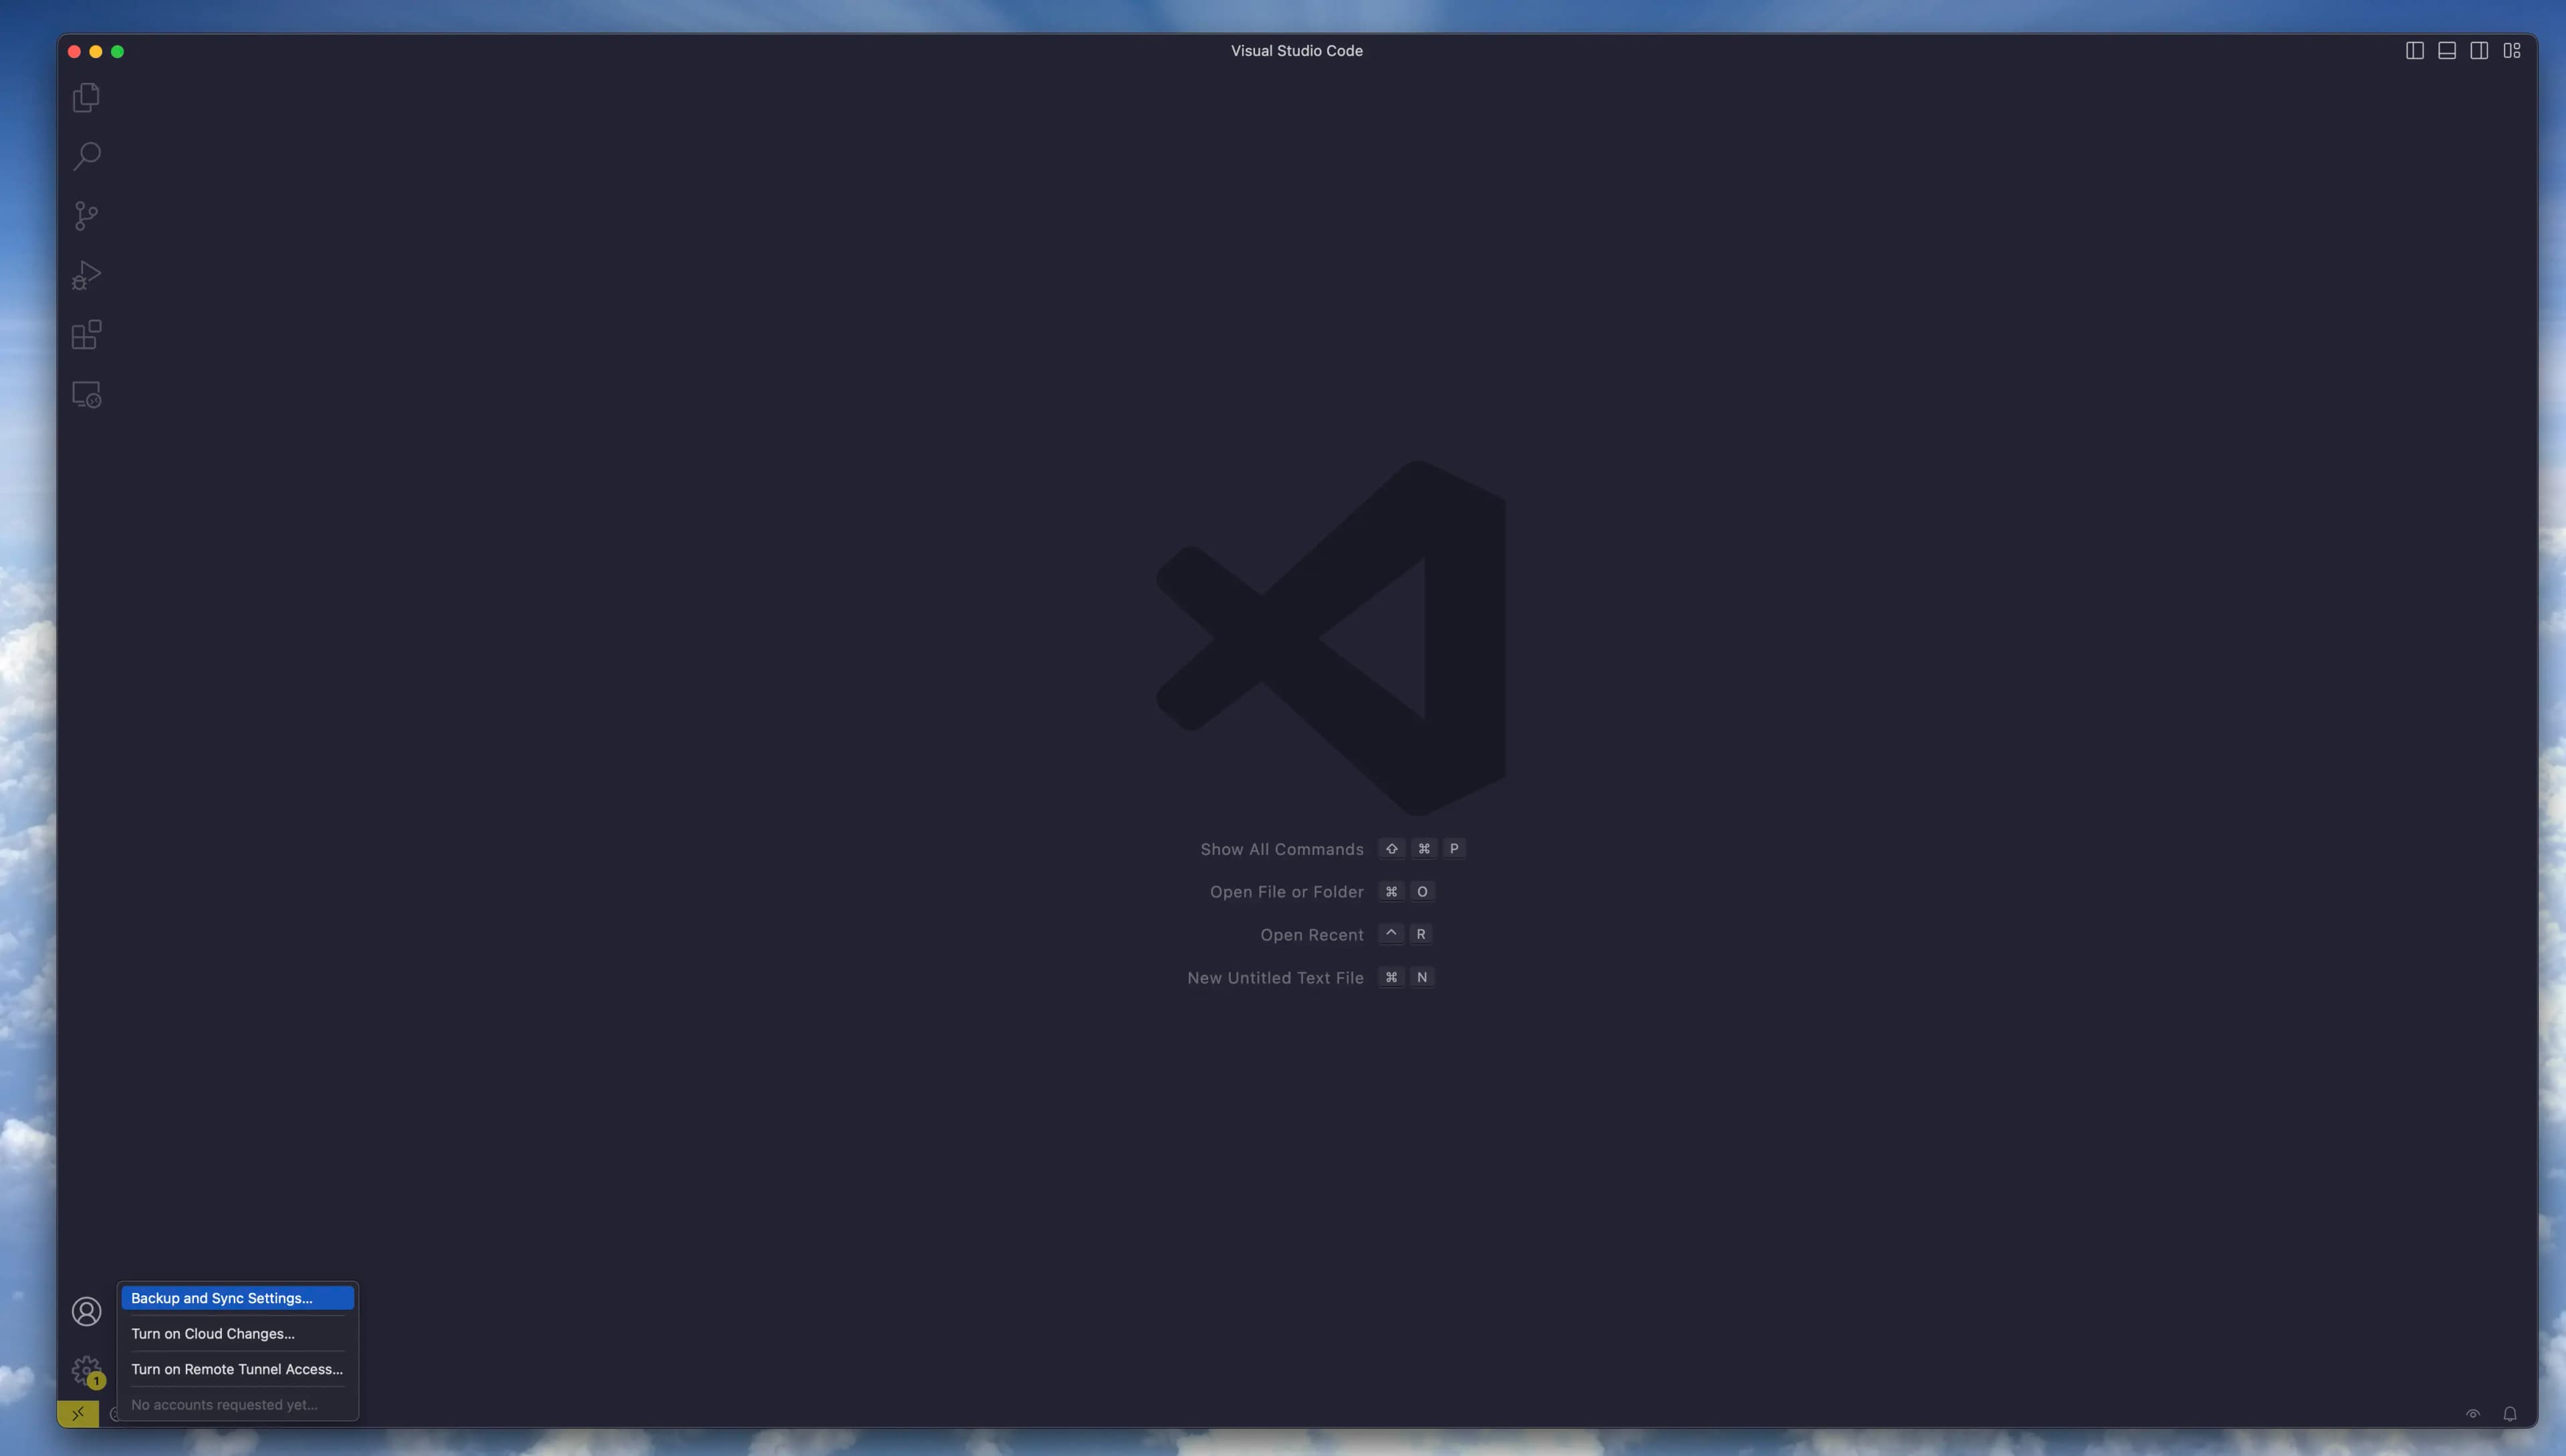Screen dimensions: 2566x1456
Task: Open the Run and Debug view
Action: pos(86,275)
